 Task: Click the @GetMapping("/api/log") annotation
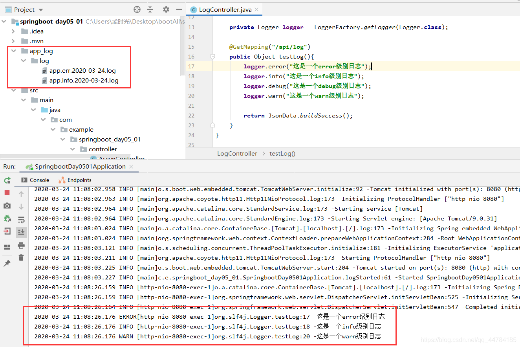coord(270,47)
